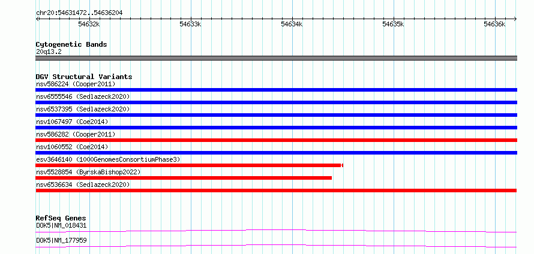
Task: Select the blue bar of nsv1060552
Action: [x=276, y=153]
